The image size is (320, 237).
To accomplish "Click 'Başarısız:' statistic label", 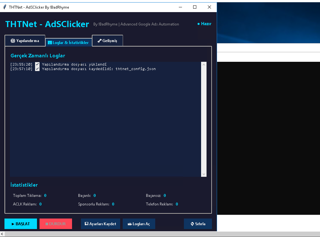I will (x=153, y=196).
